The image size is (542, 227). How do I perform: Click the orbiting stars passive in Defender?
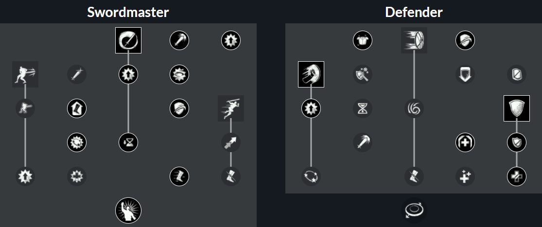311,176
